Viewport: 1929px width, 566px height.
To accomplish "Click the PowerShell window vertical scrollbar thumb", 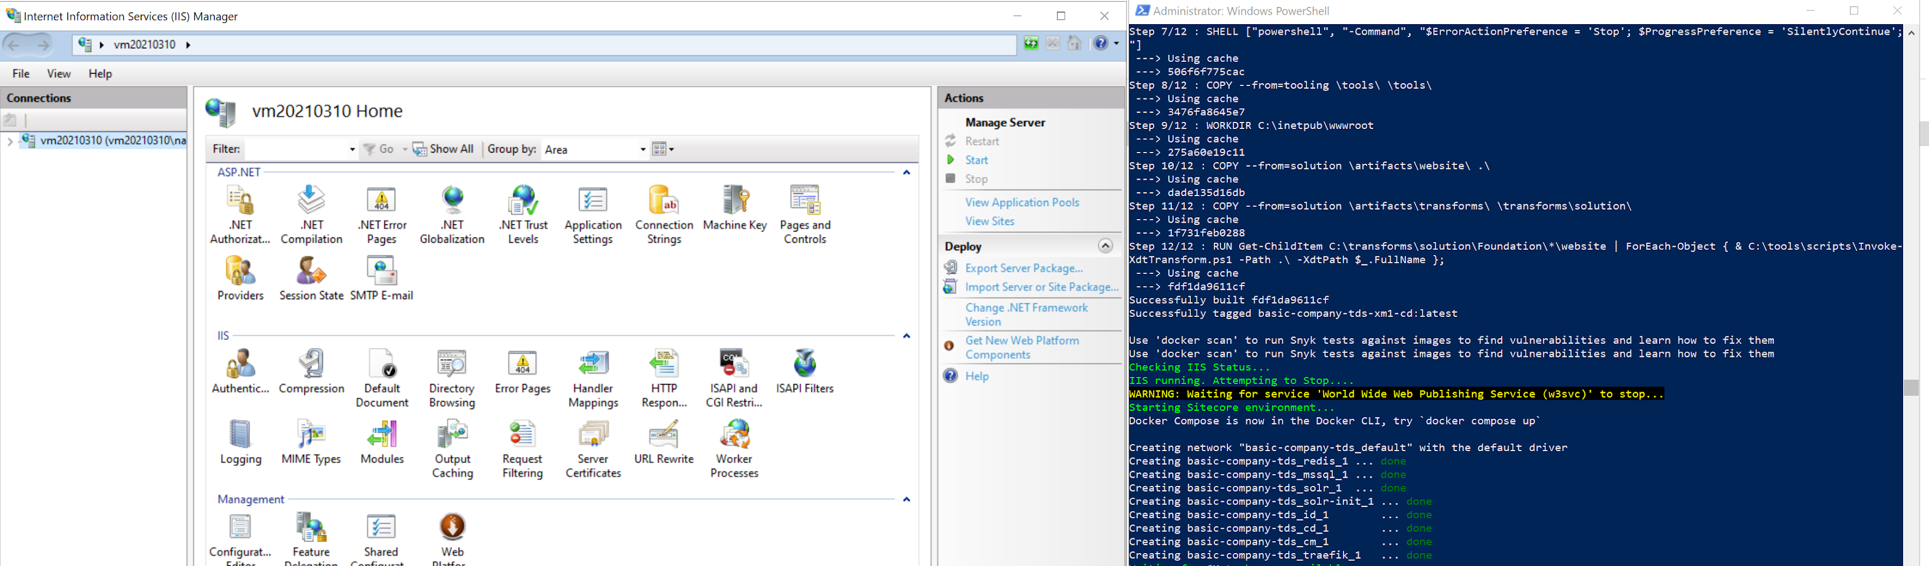I will tap(1911, 388).
